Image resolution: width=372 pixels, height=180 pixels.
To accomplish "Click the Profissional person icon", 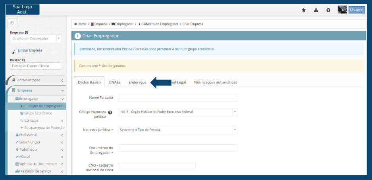I will tap(17, 135).
